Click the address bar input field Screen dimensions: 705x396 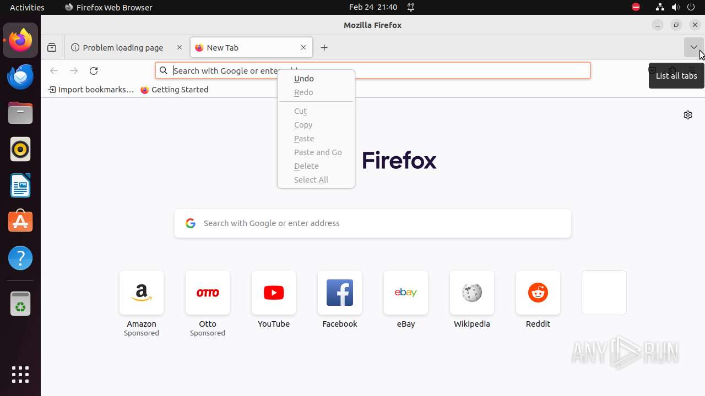click(x=373, y=70)
